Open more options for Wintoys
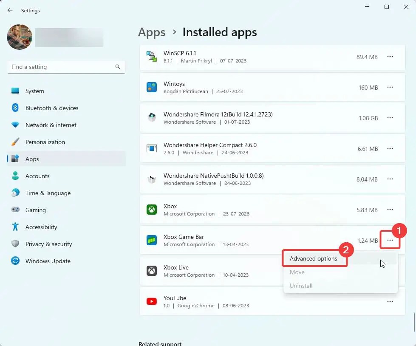The height and width of the screenshot is (346, 416). (x=390, y=87)
